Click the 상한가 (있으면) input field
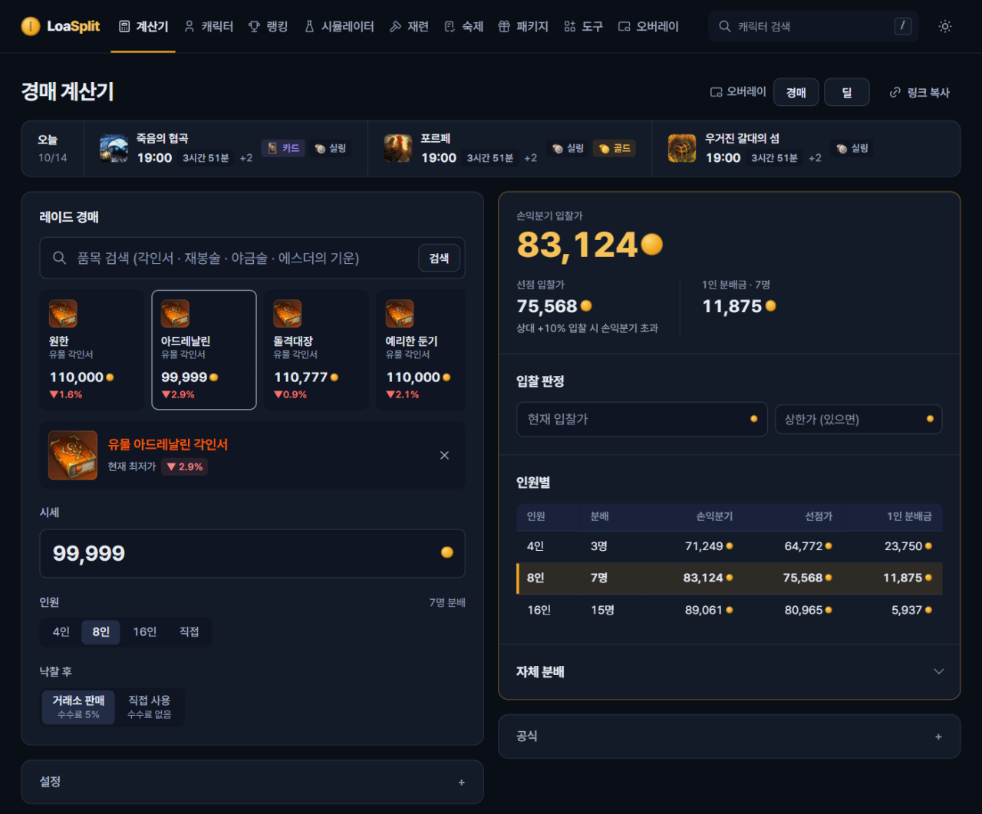The width and height of the screenshot is (982, 814). click(858, 419)
